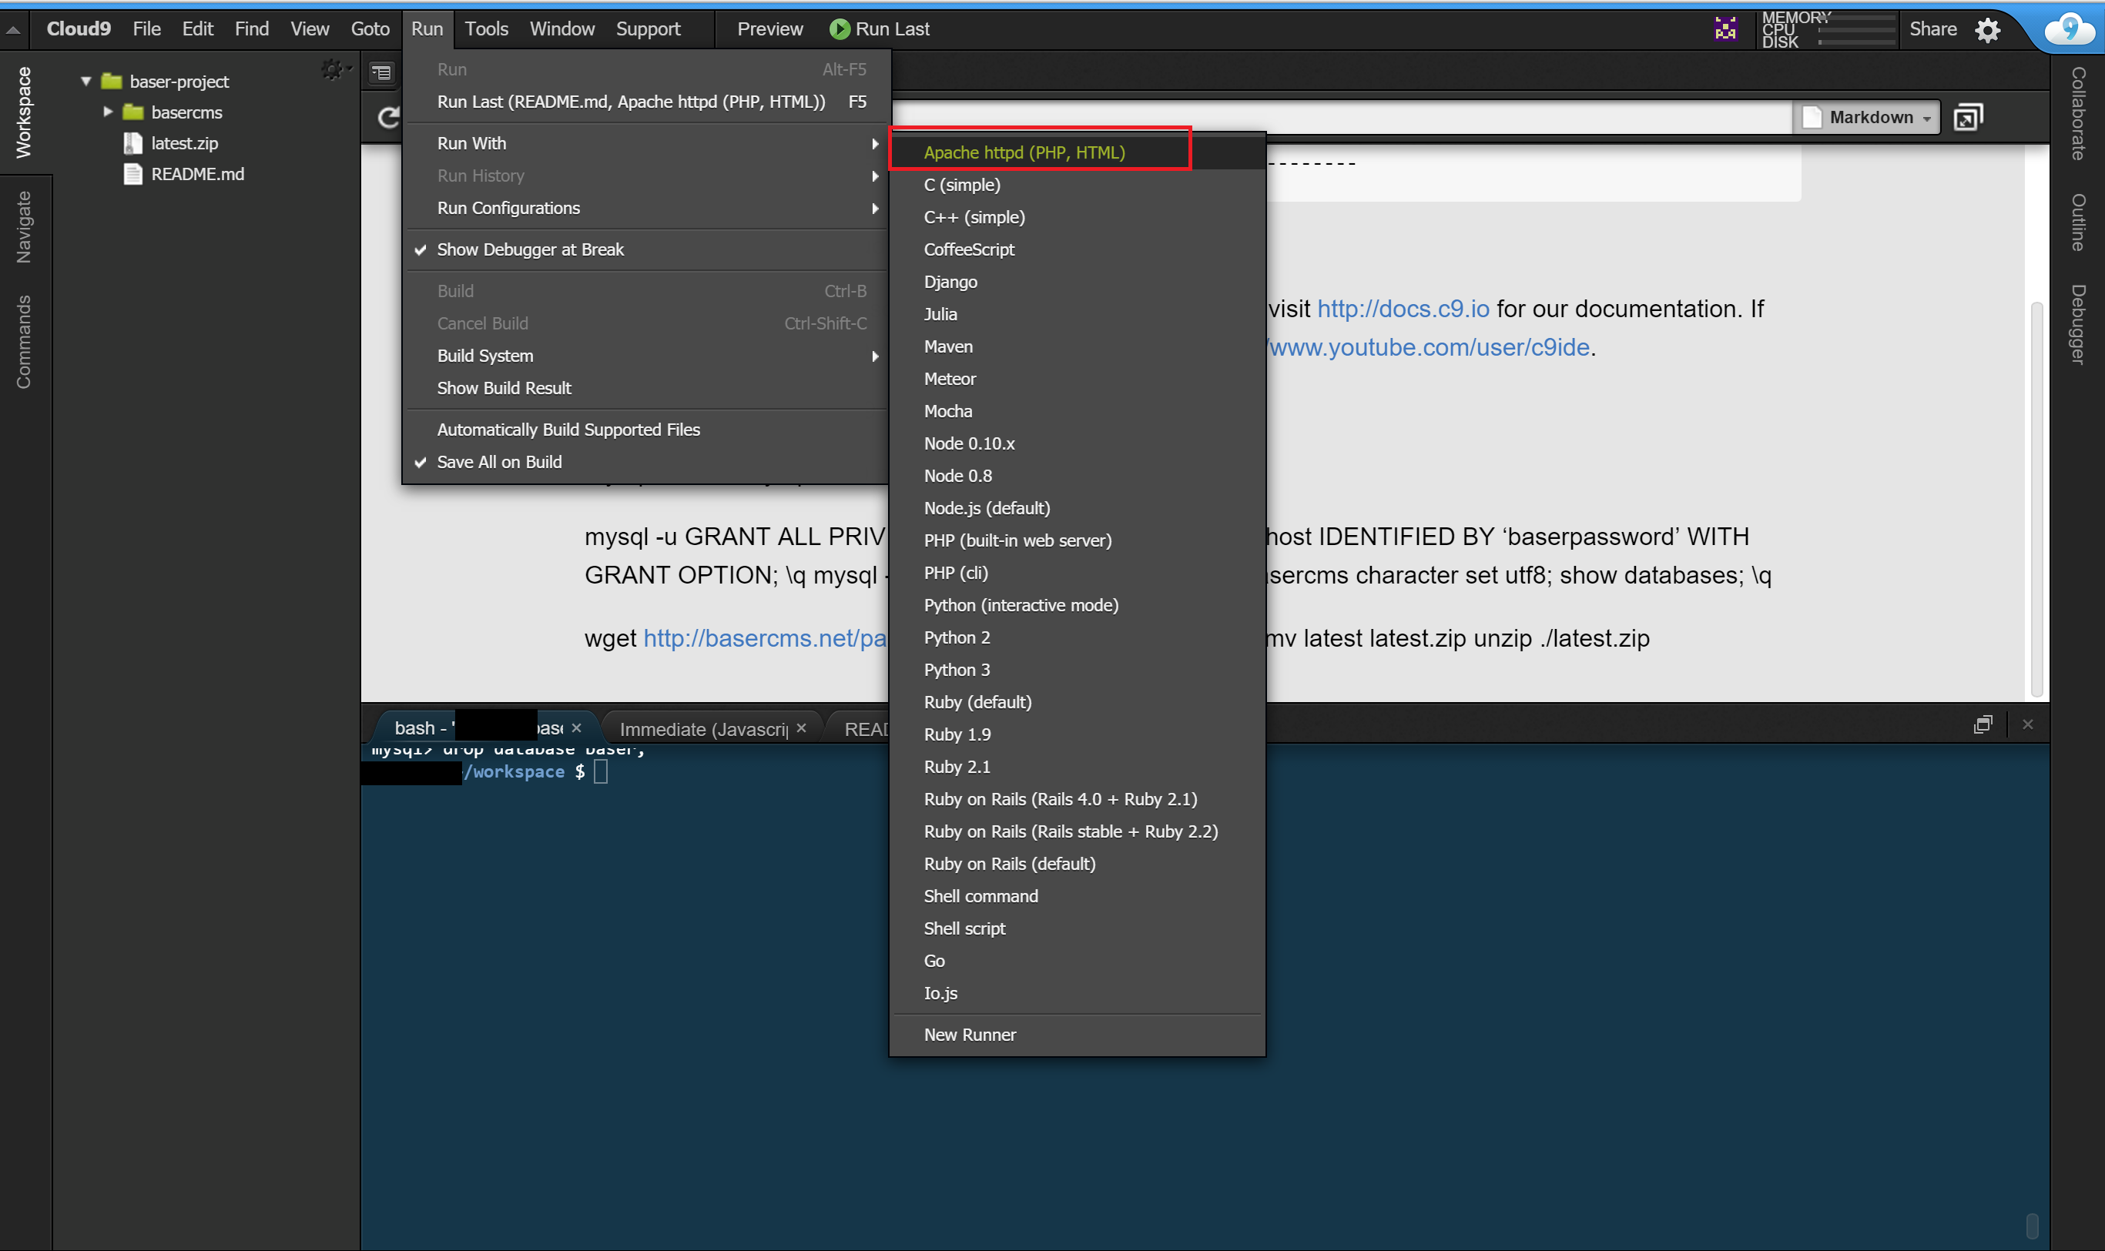Open the http://docs.c9.io link
This screenshot has width=2105, height=1251.
pos(1403,309)
